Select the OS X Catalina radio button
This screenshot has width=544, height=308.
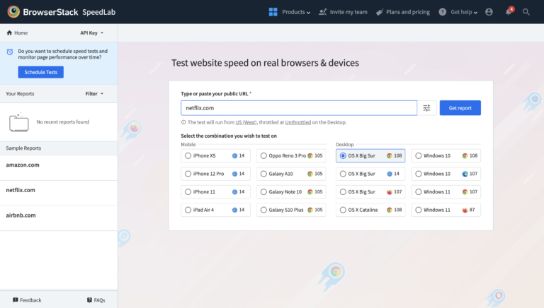point(343,210)
